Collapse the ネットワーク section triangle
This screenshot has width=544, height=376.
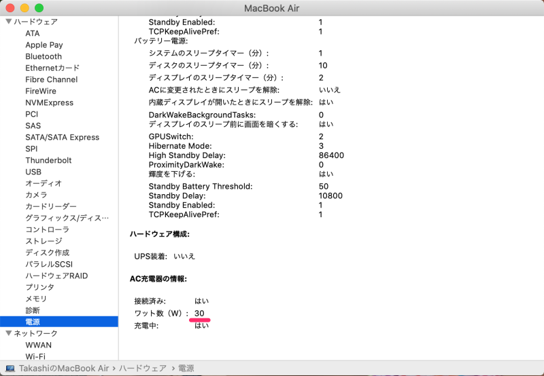coord(9,333)
